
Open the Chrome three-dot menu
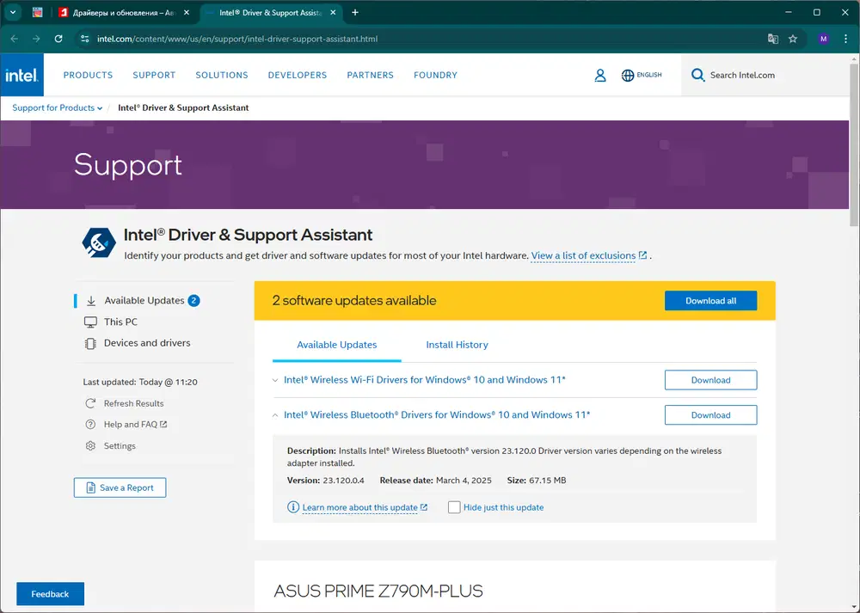(x=845, y=39)
